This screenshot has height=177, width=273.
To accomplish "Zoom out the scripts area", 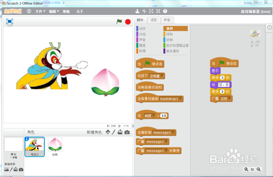I will click(x=246, y=169).
